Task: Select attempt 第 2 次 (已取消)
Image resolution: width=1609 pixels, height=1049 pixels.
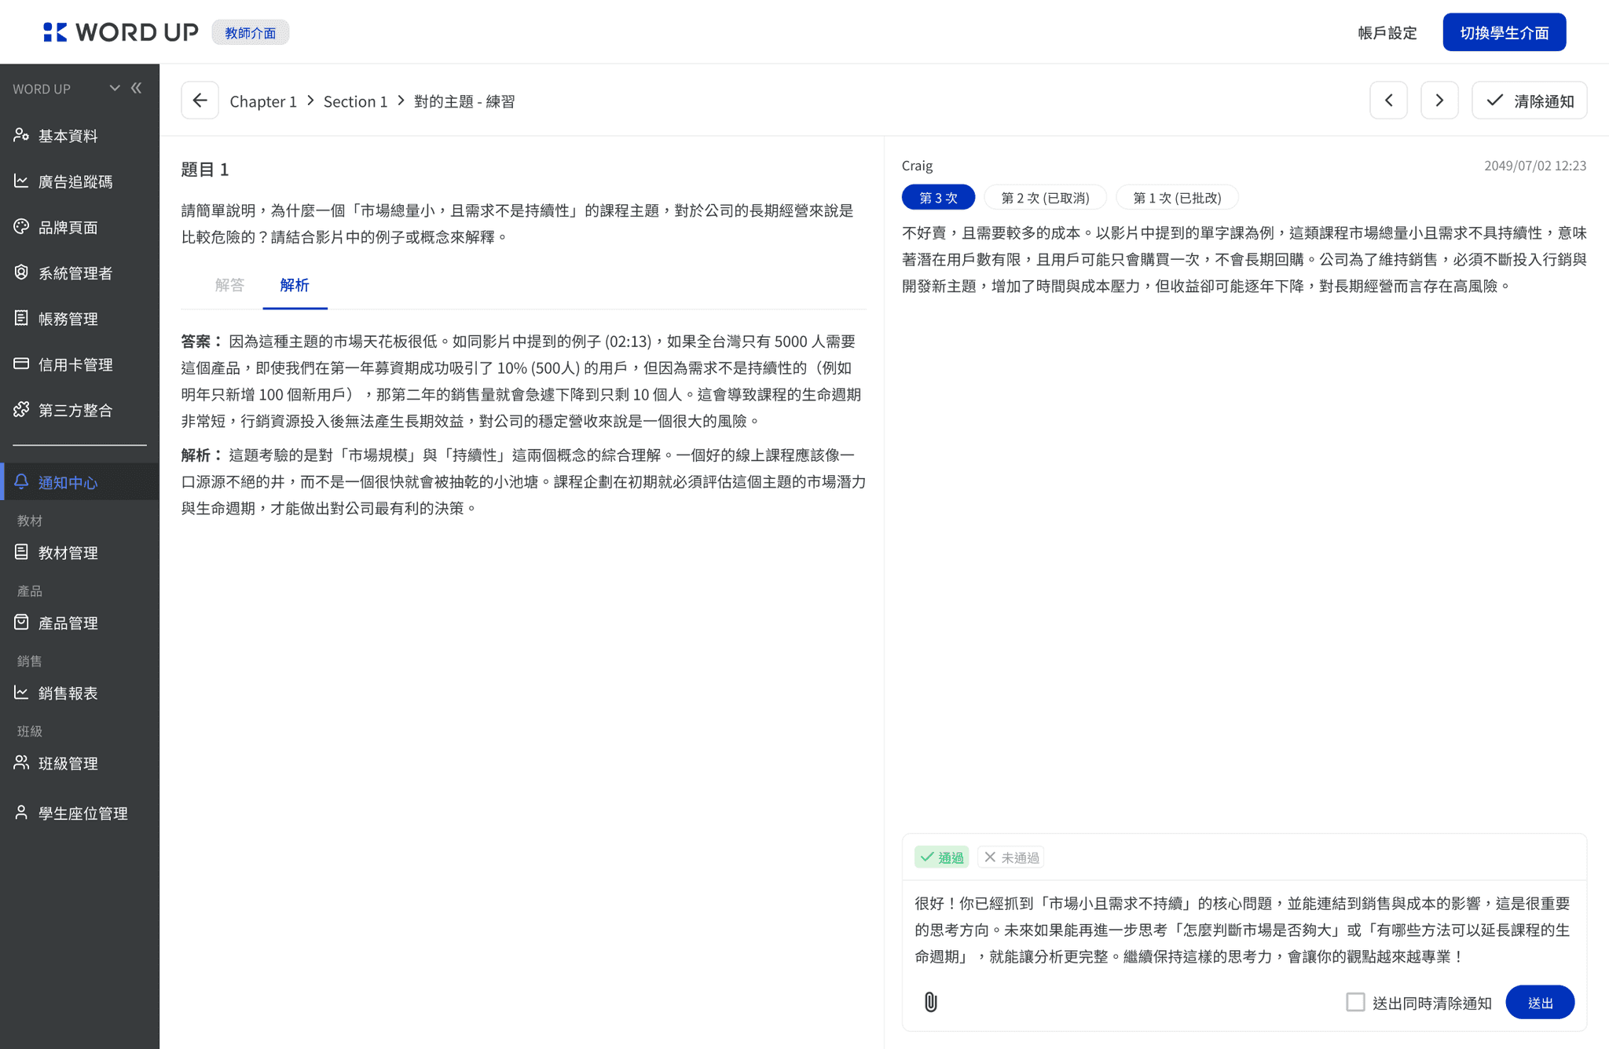Action: pos(1045,198)
